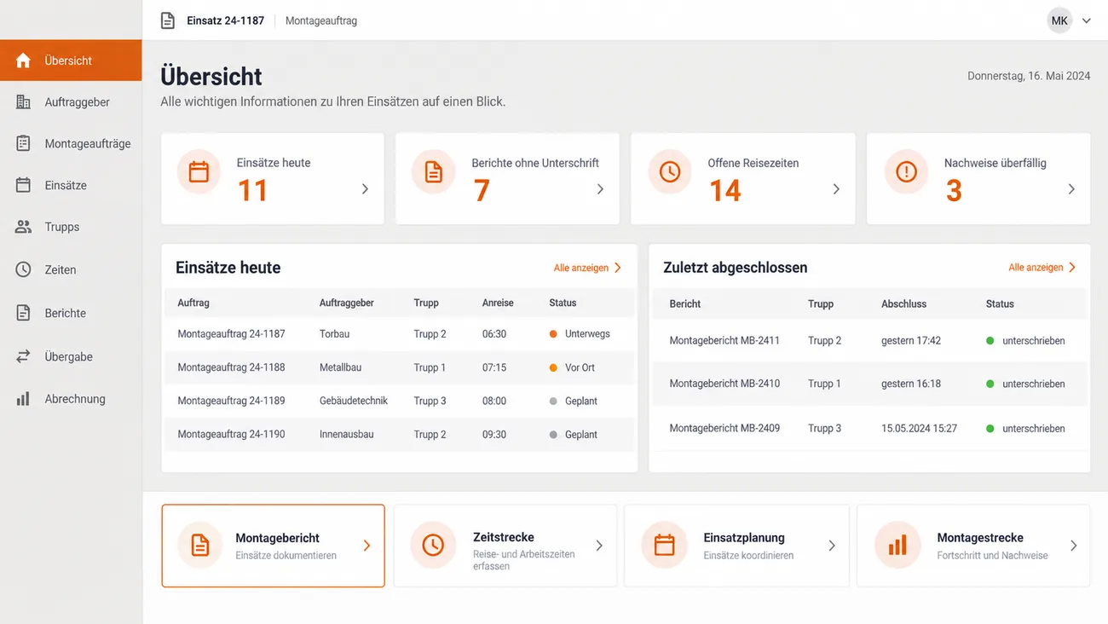
Task: Click the document icon on Montagebericht tile
Action: coord(200,545)
